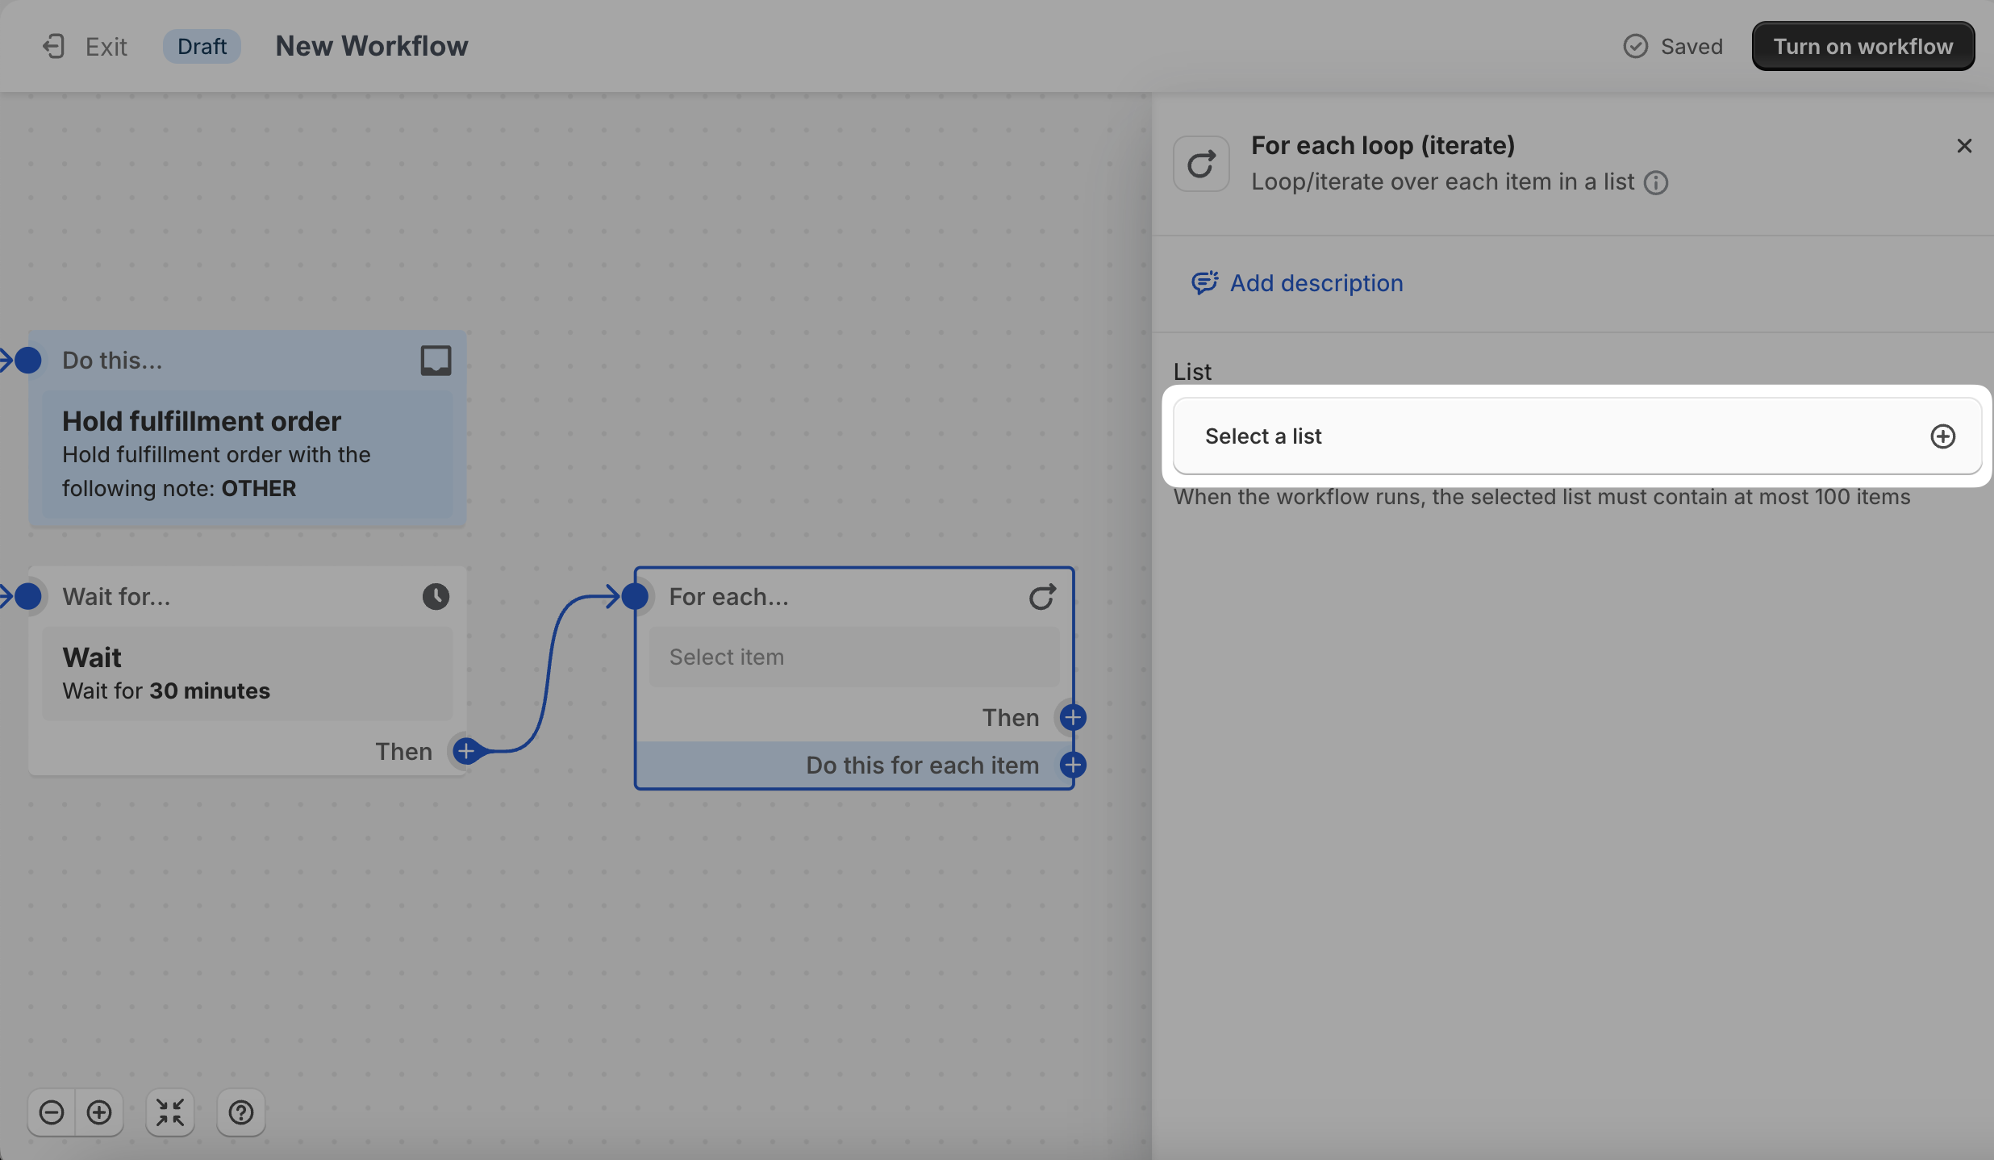Click the info icon next to Loop/iterate description
This screenshot has width=1994, height=1160.
[1656, 182]
